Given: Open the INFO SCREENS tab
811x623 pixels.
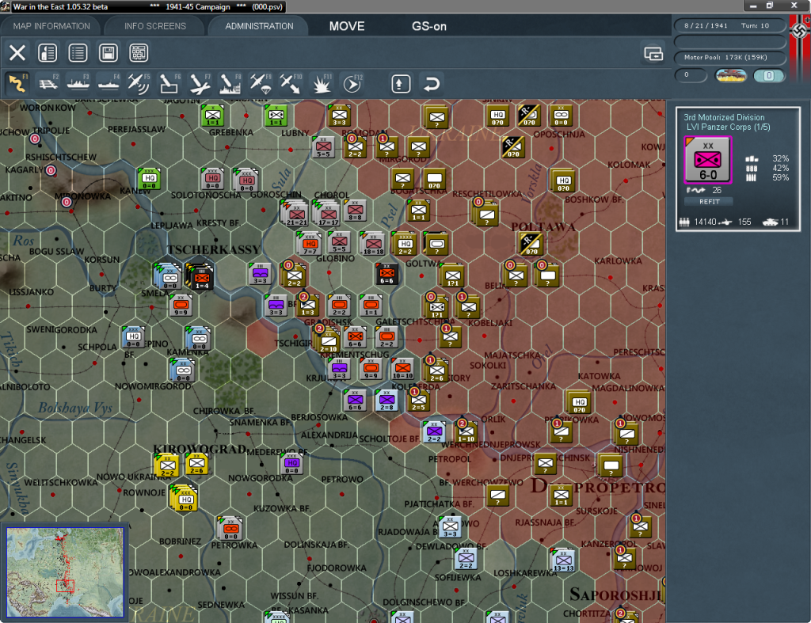Looking at the screenshot, I should pos(154,26).
